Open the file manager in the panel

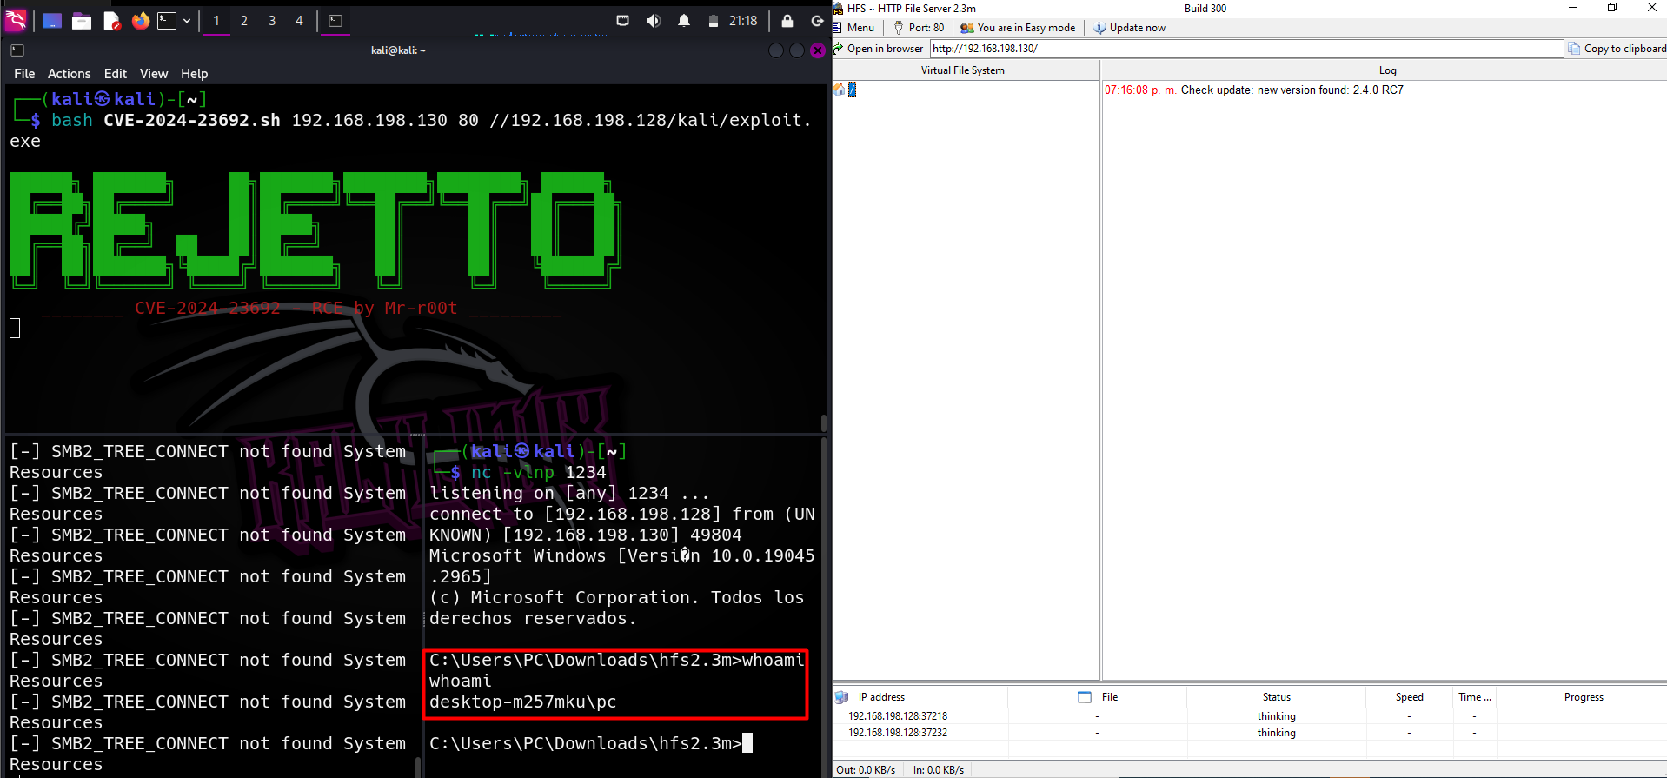pos(82,21)
